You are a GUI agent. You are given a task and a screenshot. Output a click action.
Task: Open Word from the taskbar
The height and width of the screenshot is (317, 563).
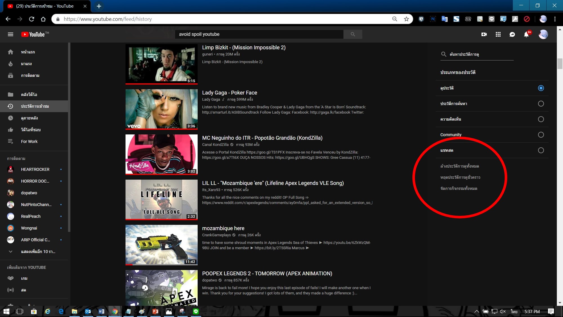coord(101,311)
